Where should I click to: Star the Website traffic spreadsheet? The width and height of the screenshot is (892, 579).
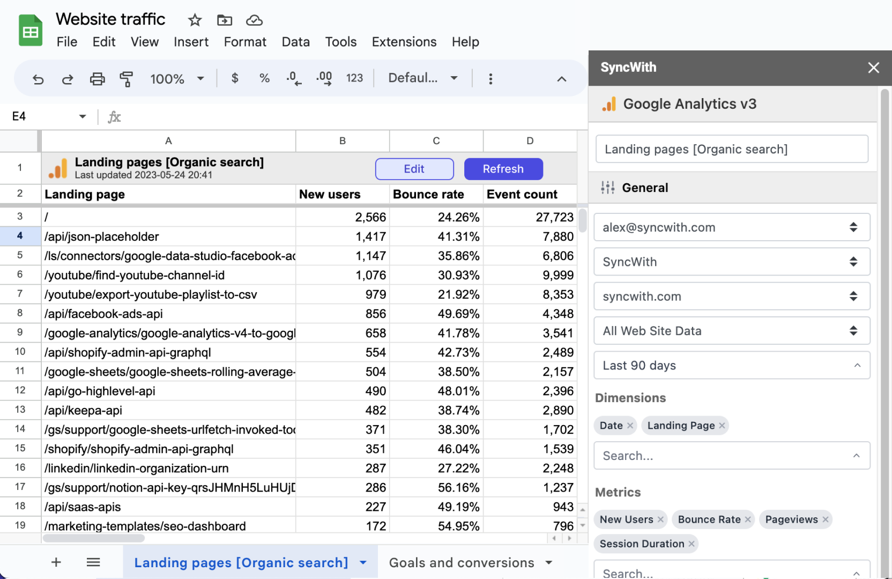(x=194, y=20)
